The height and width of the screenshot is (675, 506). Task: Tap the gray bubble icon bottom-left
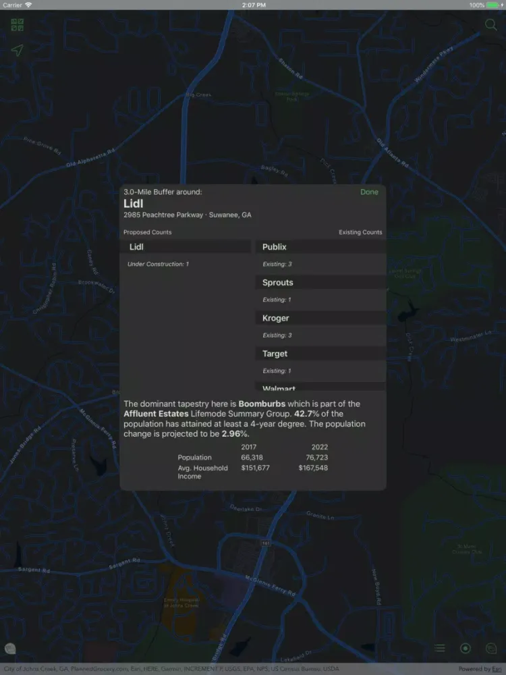(10, 648)
